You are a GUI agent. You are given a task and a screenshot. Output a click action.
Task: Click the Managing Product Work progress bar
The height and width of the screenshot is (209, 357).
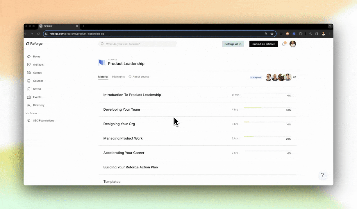(267, 136)
